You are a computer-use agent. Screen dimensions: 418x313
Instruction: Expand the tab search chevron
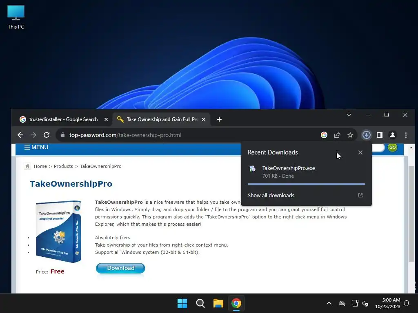[349, 115]
